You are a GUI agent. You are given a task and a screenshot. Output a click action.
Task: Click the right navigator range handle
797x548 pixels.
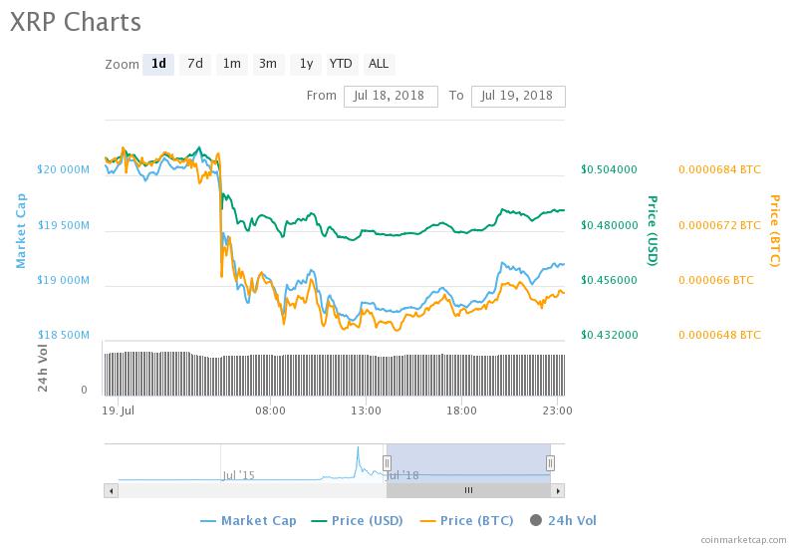[550, 463]
